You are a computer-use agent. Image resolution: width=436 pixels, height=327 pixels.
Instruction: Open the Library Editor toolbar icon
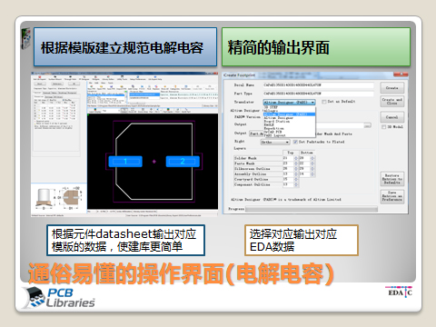pos(108,77)
